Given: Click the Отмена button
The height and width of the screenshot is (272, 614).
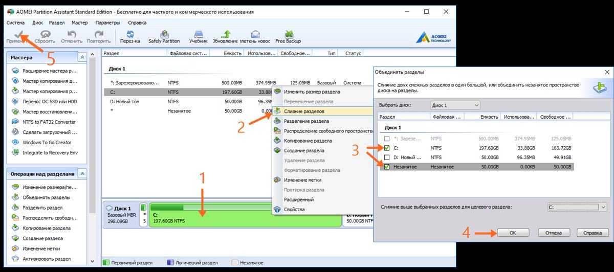Looking at the screenshot, I should tap(553, 233).
